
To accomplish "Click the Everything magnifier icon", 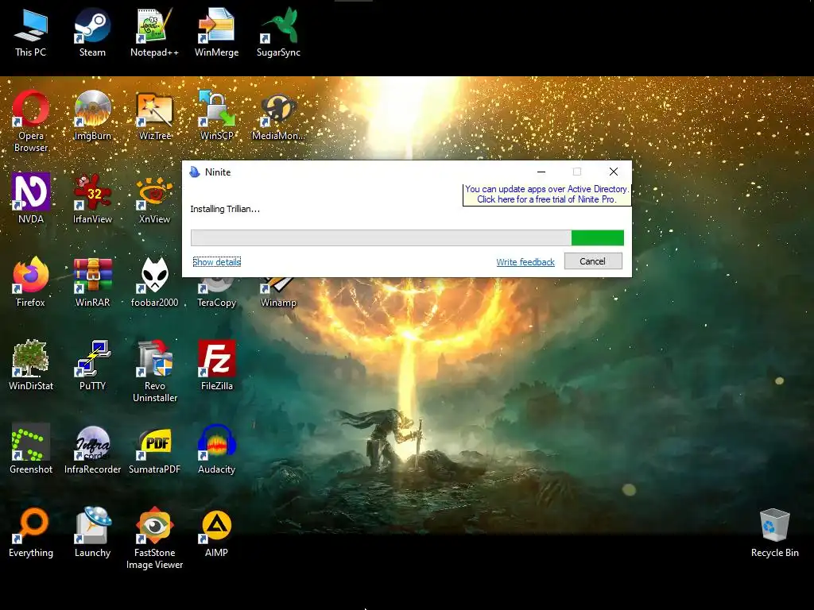I will coord(31,525).
